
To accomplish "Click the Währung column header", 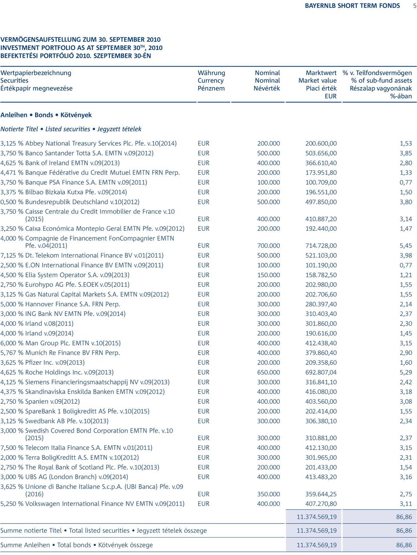I will pos(211,73).
